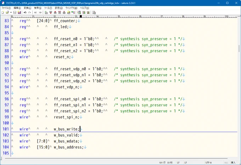Click w_bus_wdata; on line 103

(x=67, y=141)
